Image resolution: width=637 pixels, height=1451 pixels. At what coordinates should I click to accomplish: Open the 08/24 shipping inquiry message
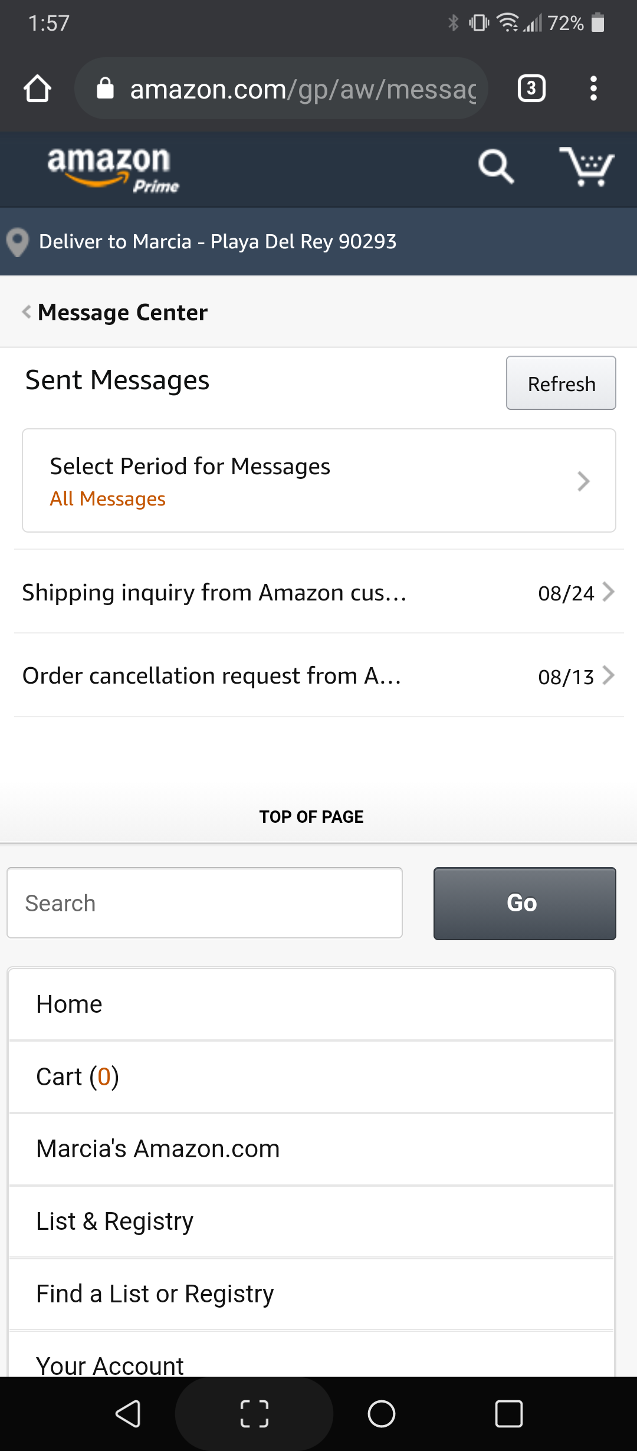point(318,592)
